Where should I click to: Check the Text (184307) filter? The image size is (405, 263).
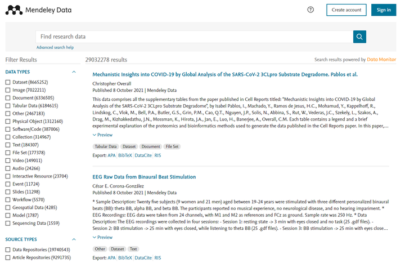point(8,145)
